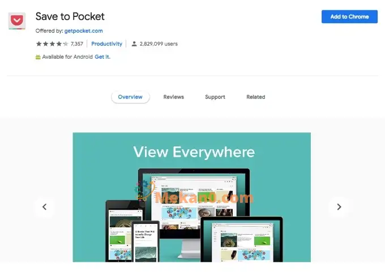Click the View Everywhere promo screenshot
Viewport: 385px width, 272px height.
point(192,197)
